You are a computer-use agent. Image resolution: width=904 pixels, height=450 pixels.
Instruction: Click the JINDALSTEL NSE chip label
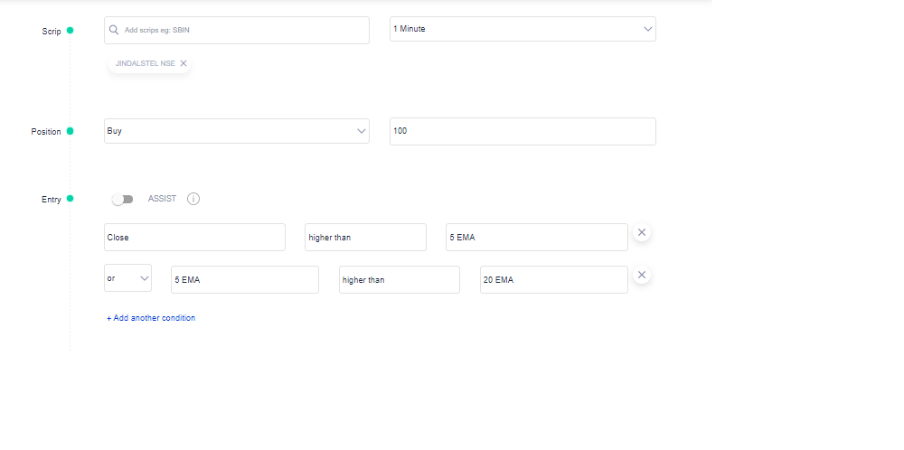click(146, 63)
